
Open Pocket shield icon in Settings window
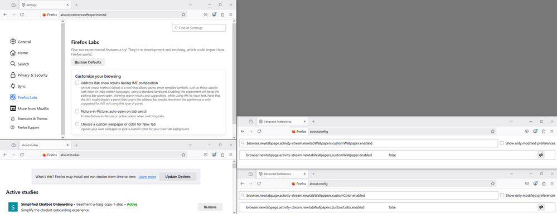coord(206,14)
